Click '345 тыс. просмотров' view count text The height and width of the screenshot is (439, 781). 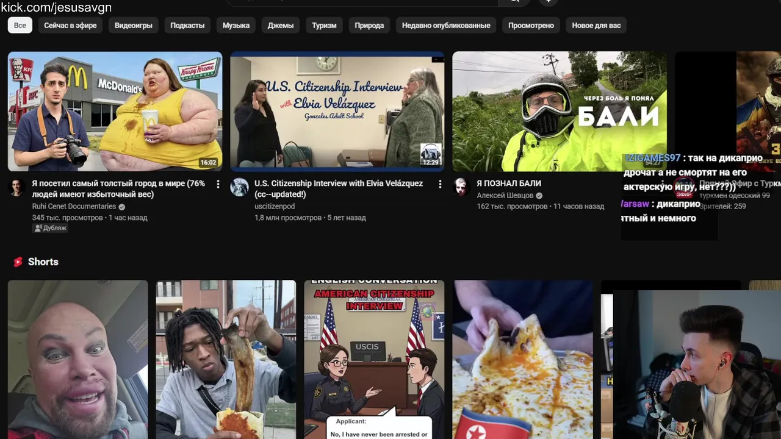pos(68,218)
